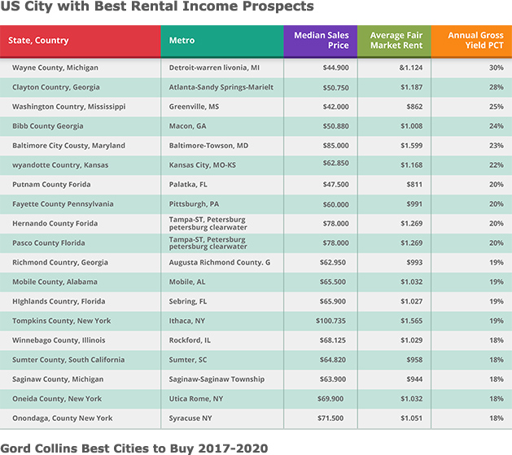Click the $44.900 median price value
Image resolution: width=512 pixels, height=455 pixels.
click(335, 68)
